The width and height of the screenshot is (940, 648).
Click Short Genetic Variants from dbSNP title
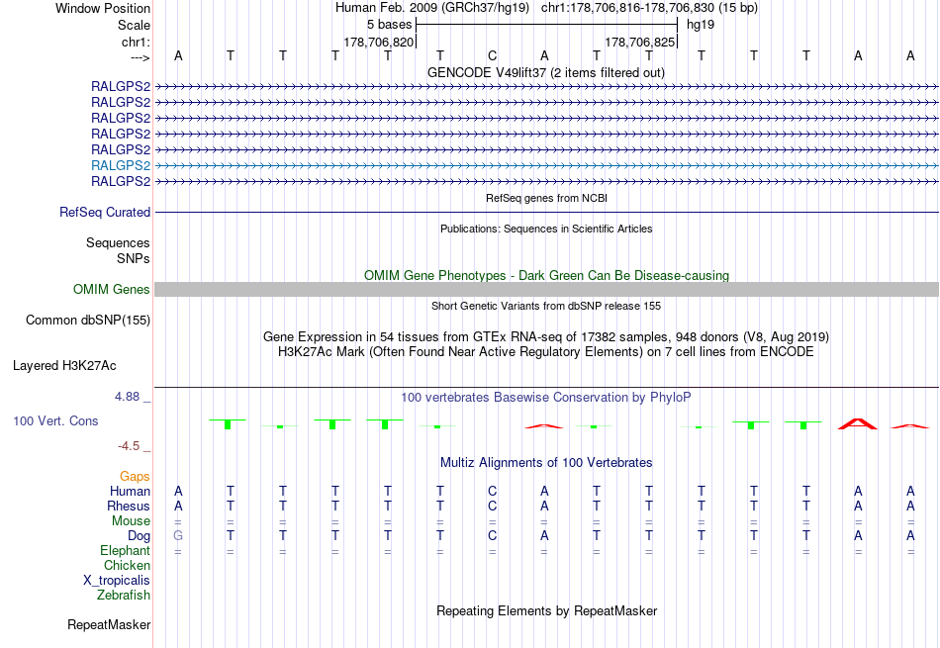546,306
